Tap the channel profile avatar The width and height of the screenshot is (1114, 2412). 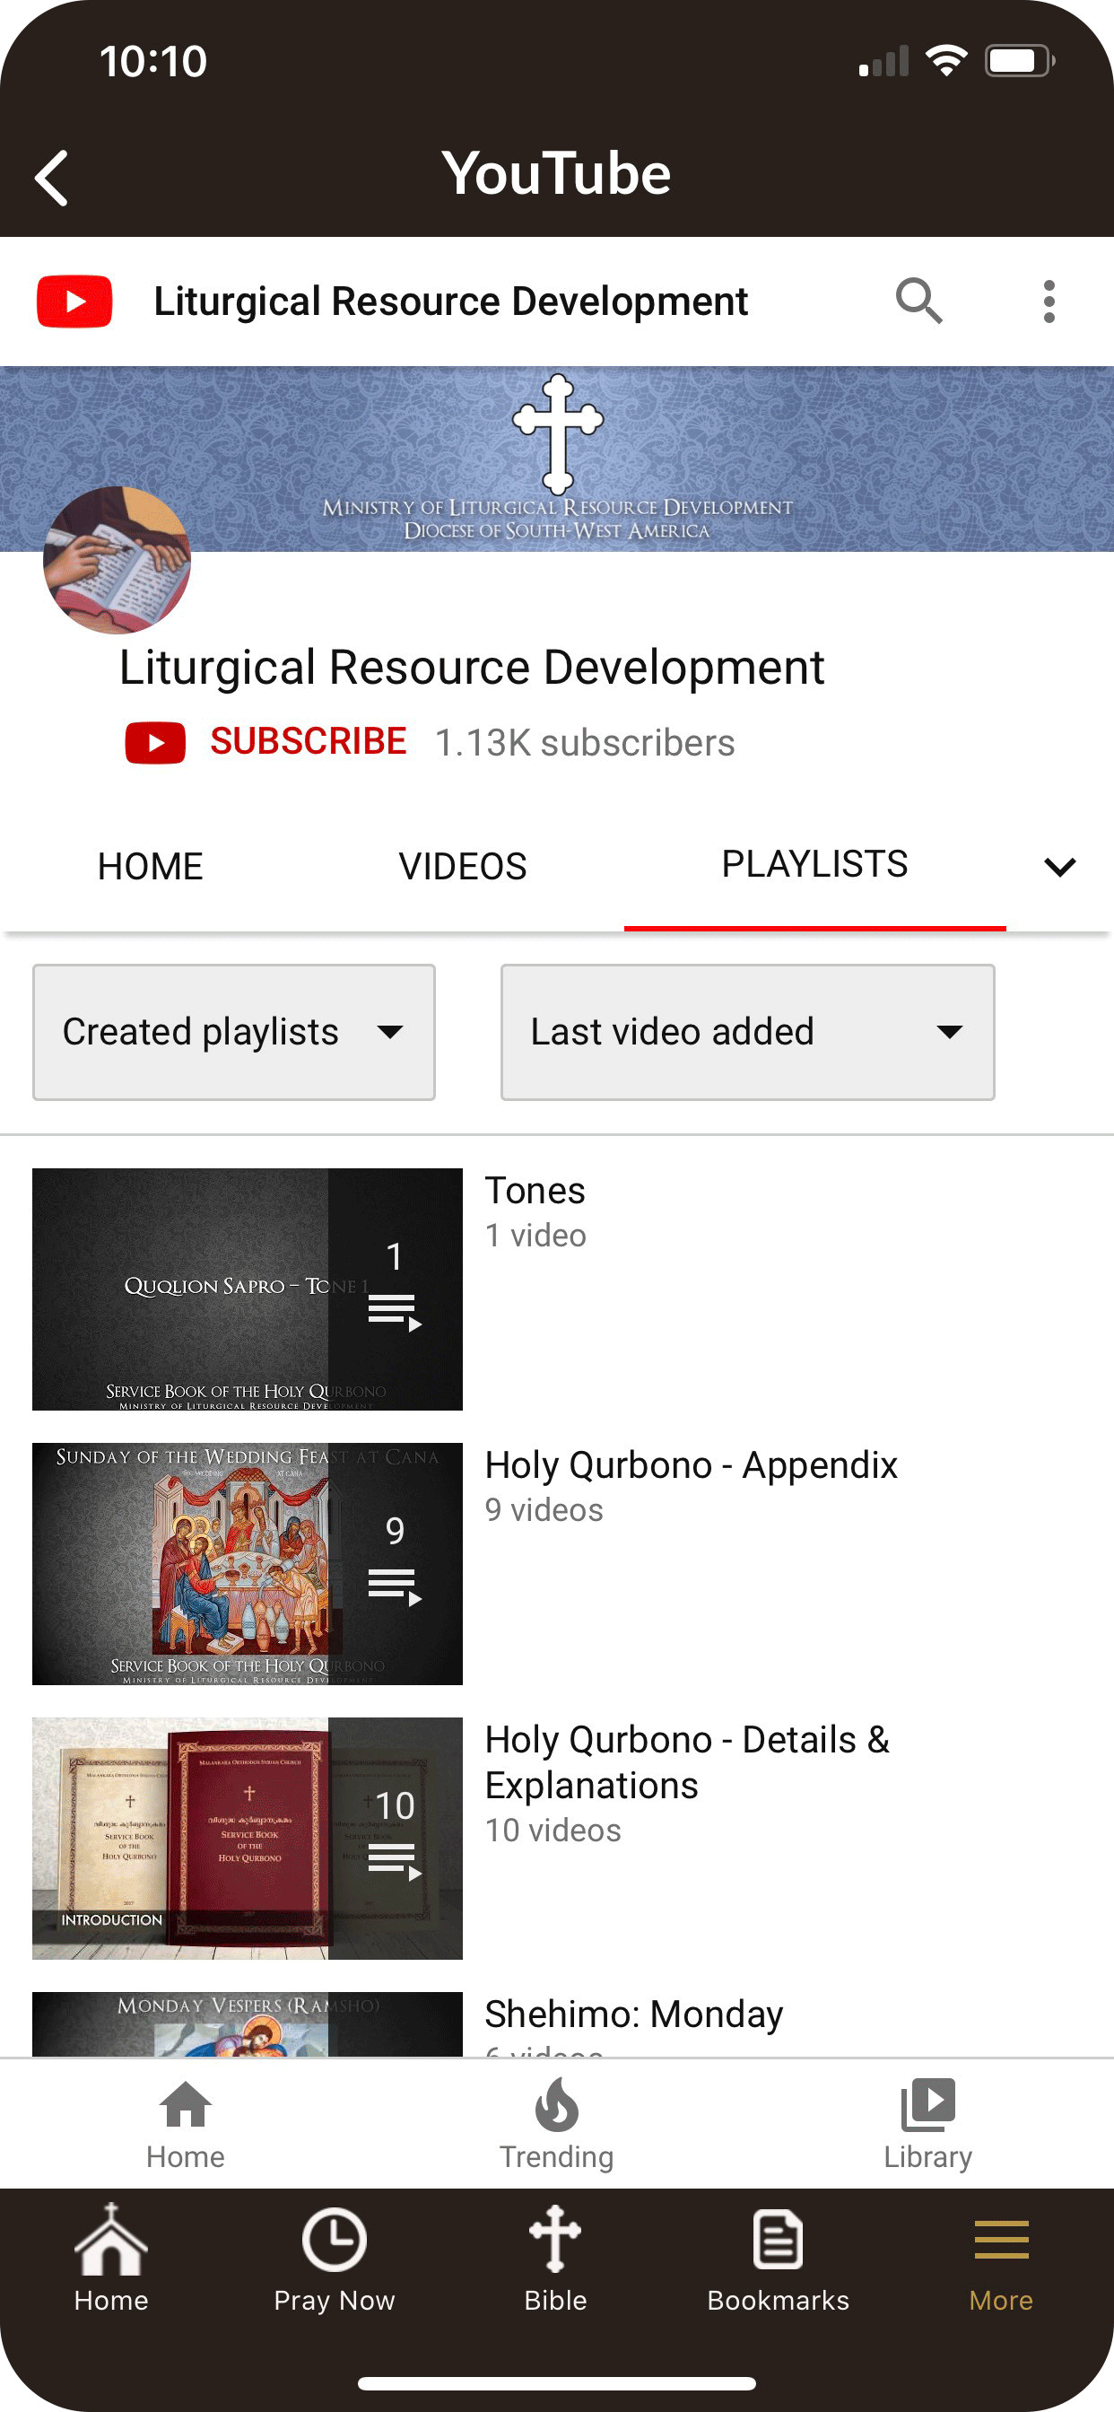point(117,560)
